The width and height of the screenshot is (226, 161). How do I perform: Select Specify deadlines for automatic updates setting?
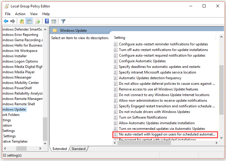tap(159, 67)
